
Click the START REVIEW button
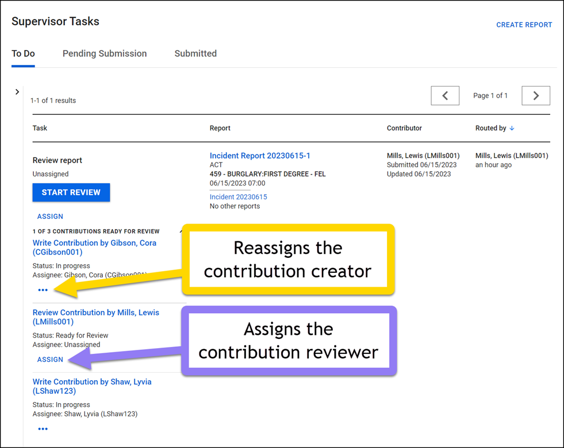[x=71, y=192]
